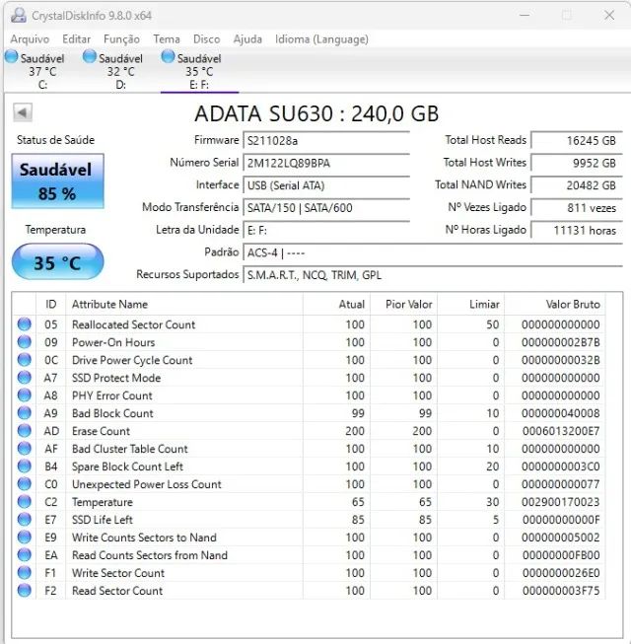631x644 pixels.
Task: Click the Total Host Reads value 16245 GB
Action: [x=577, y=140]
